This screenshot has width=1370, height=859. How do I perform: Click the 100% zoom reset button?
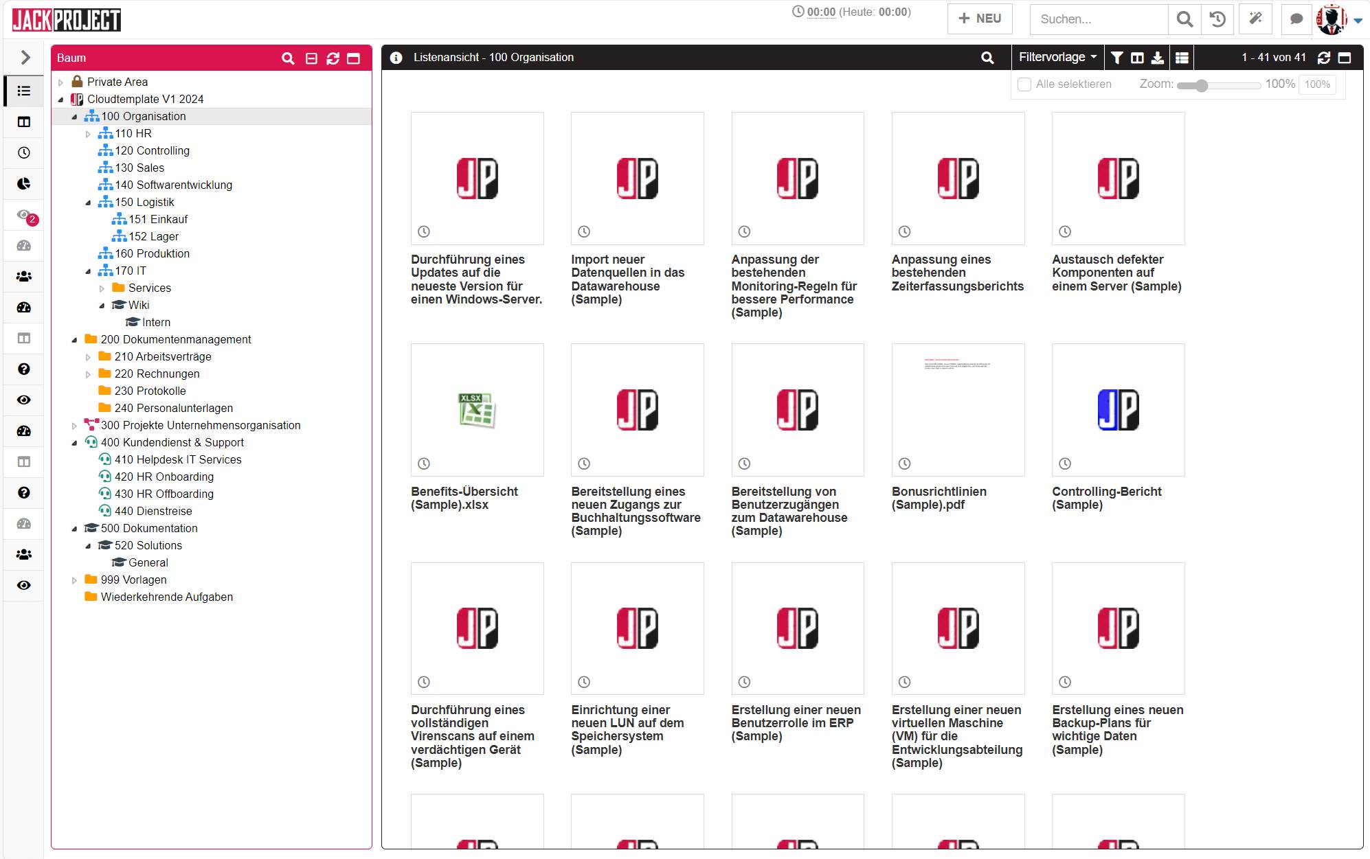point(1317,84)
